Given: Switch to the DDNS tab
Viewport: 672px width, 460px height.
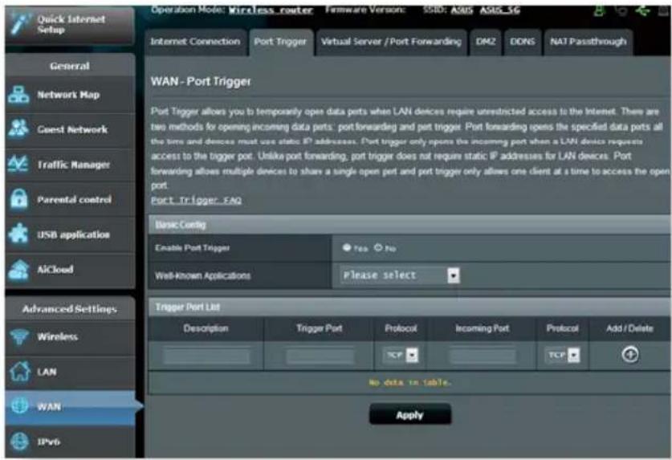Looking at the screenshot, I should (523, 42).
